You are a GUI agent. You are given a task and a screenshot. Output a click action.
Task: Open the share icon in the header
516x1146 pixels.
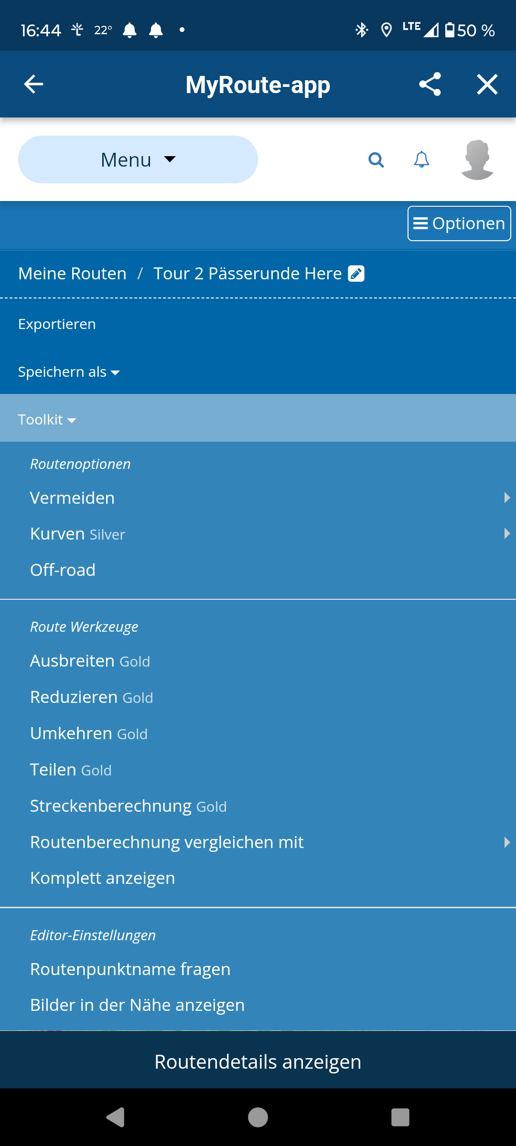tap(430, 85)
